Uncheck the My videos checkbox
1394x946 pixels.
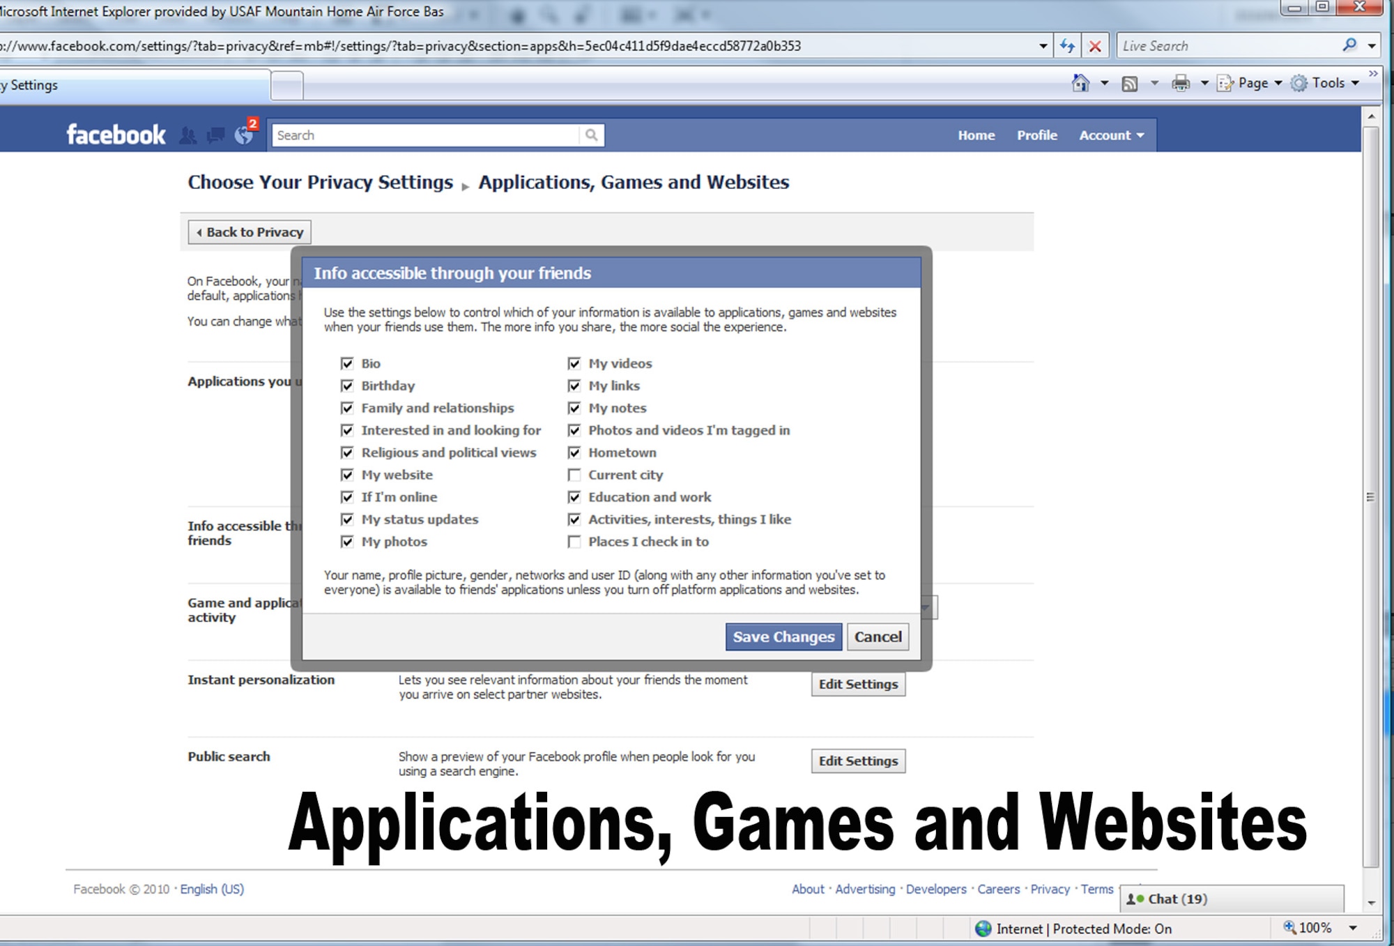(x=574, y=363)
